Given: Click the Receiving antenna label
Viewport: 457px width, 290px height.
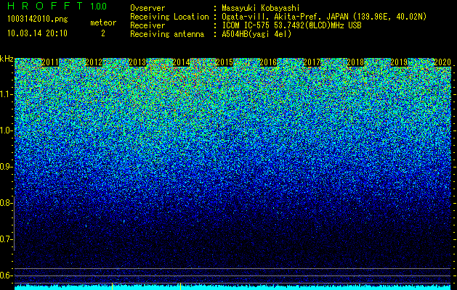Looking at the screenshot, I should [x=167, y=34].
